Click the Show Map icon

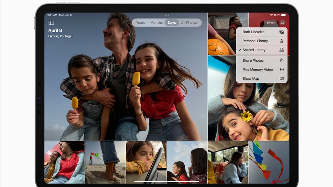pyautogui.click(x=281, y=79)
